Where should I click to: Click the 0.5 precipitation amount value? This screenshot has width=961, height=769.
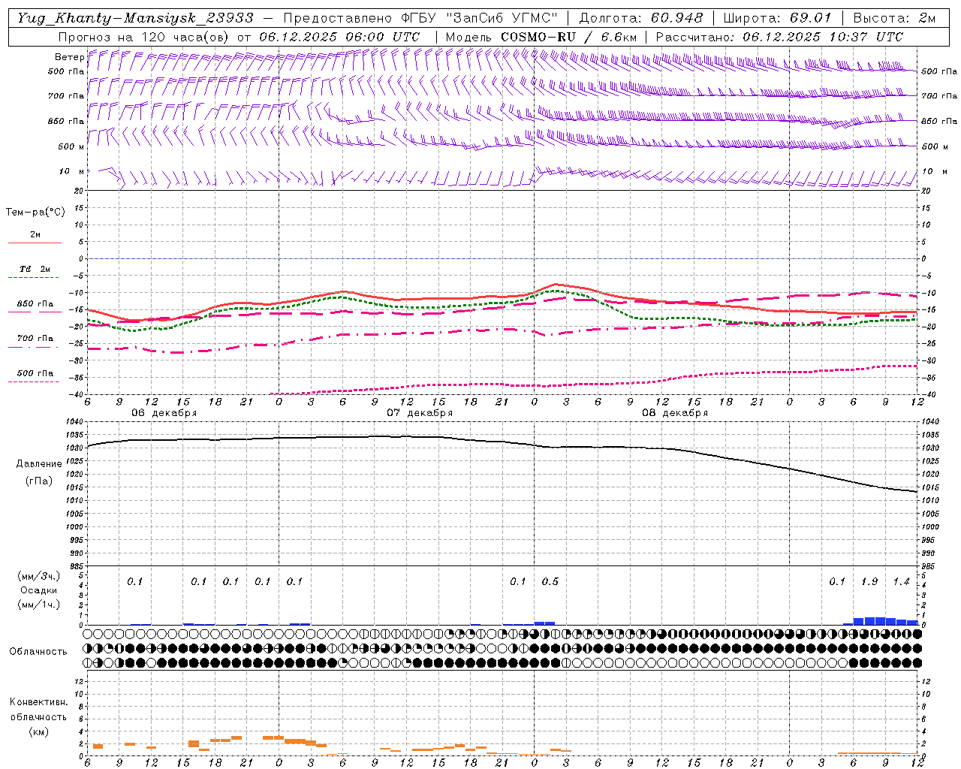(x=550, y=582)
